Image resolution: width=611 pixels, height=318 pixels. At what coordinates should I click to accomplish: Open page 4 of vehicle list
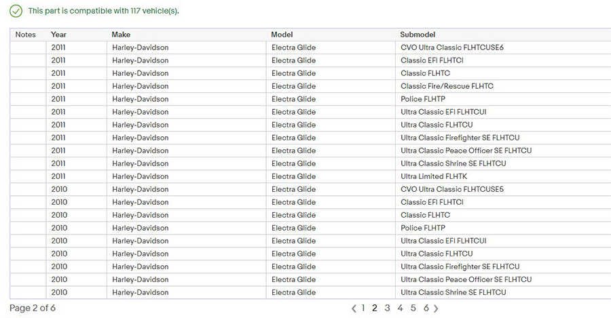coord(400,308)
